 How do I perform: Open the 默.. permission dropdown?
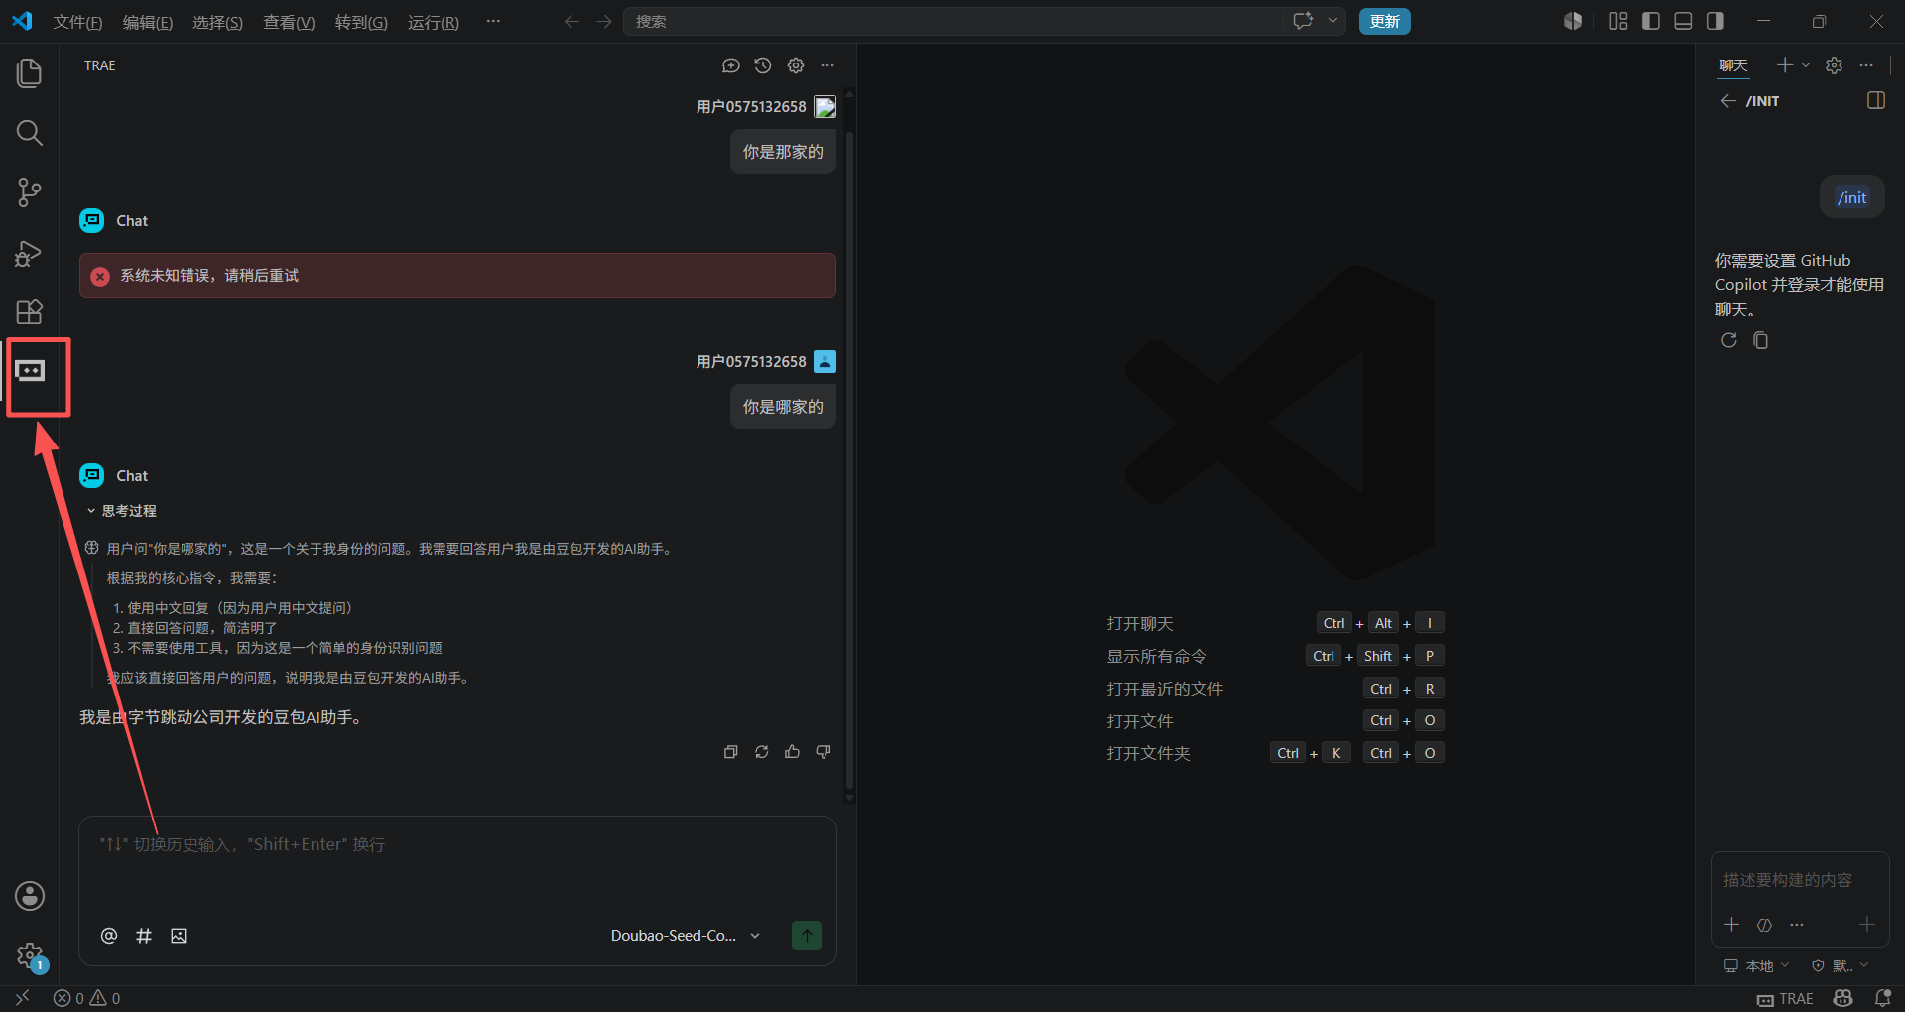click(1841, 965)
